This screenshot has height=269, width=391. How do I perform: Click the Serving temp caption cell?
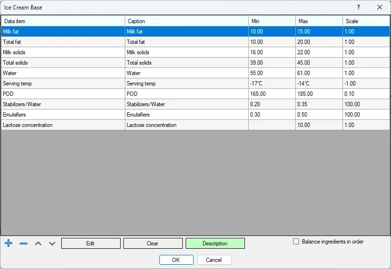tap(187, 84)
